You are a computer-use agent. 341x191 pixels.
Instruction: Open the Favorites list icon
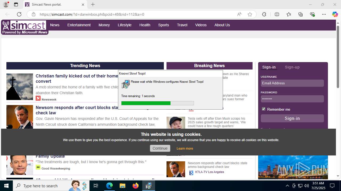289,14
